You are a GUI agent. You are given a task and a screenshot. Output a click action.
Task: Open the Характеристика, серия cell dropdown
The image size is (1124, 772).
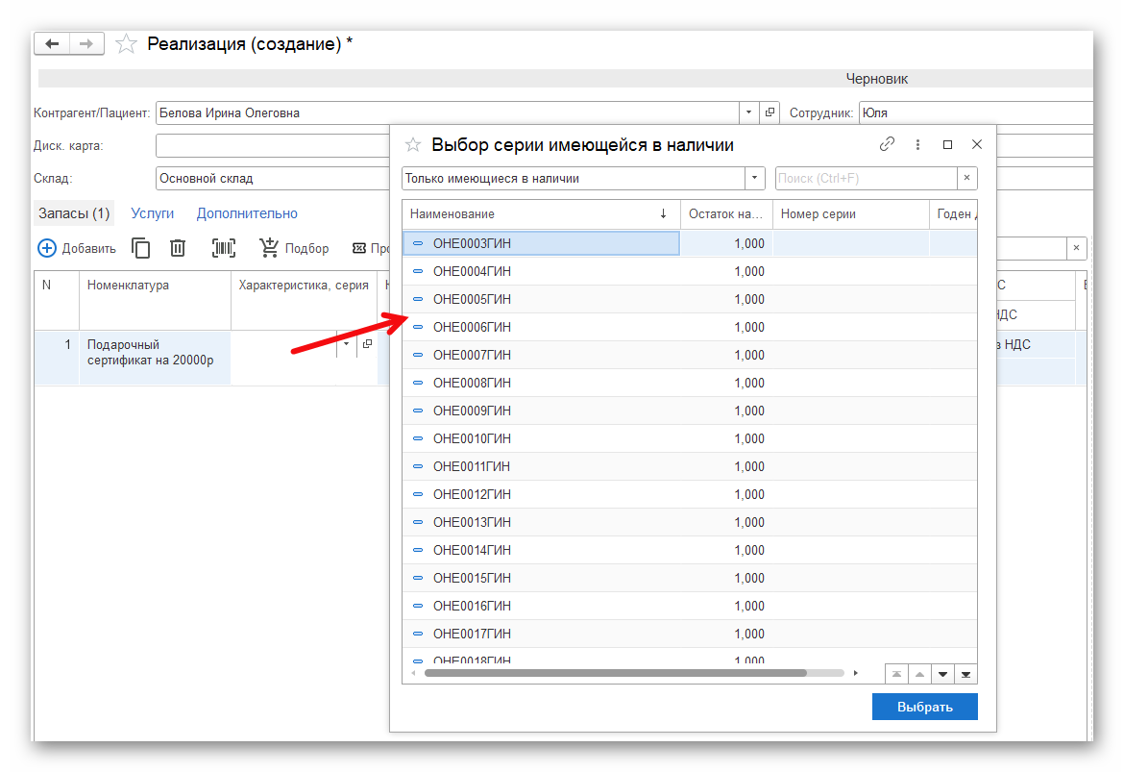tap(346, 344)
